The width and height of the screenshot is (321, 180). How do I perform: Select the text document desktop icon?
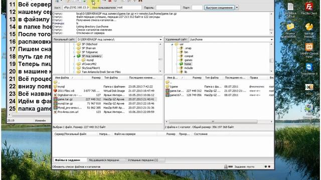tap(290, 9)
